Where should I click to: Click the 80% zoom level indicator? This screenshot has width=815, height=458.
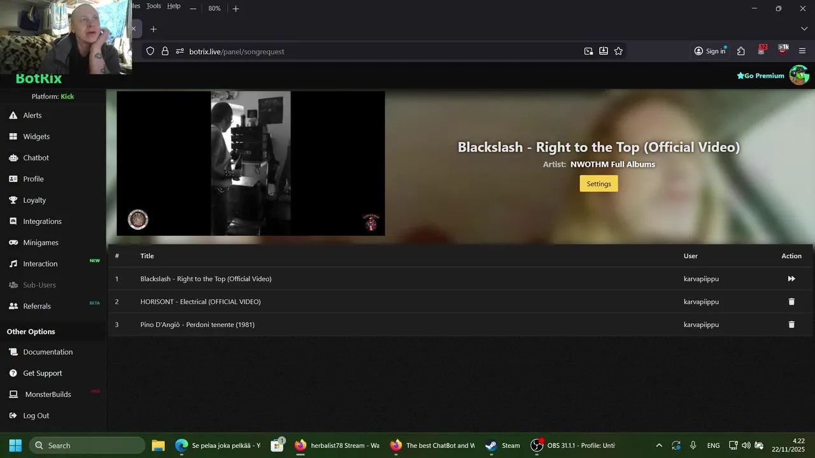click(215, 8)
